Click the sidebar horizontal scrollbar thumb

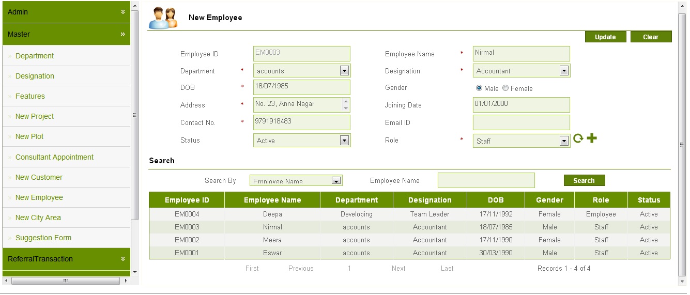tap(65, 281)
